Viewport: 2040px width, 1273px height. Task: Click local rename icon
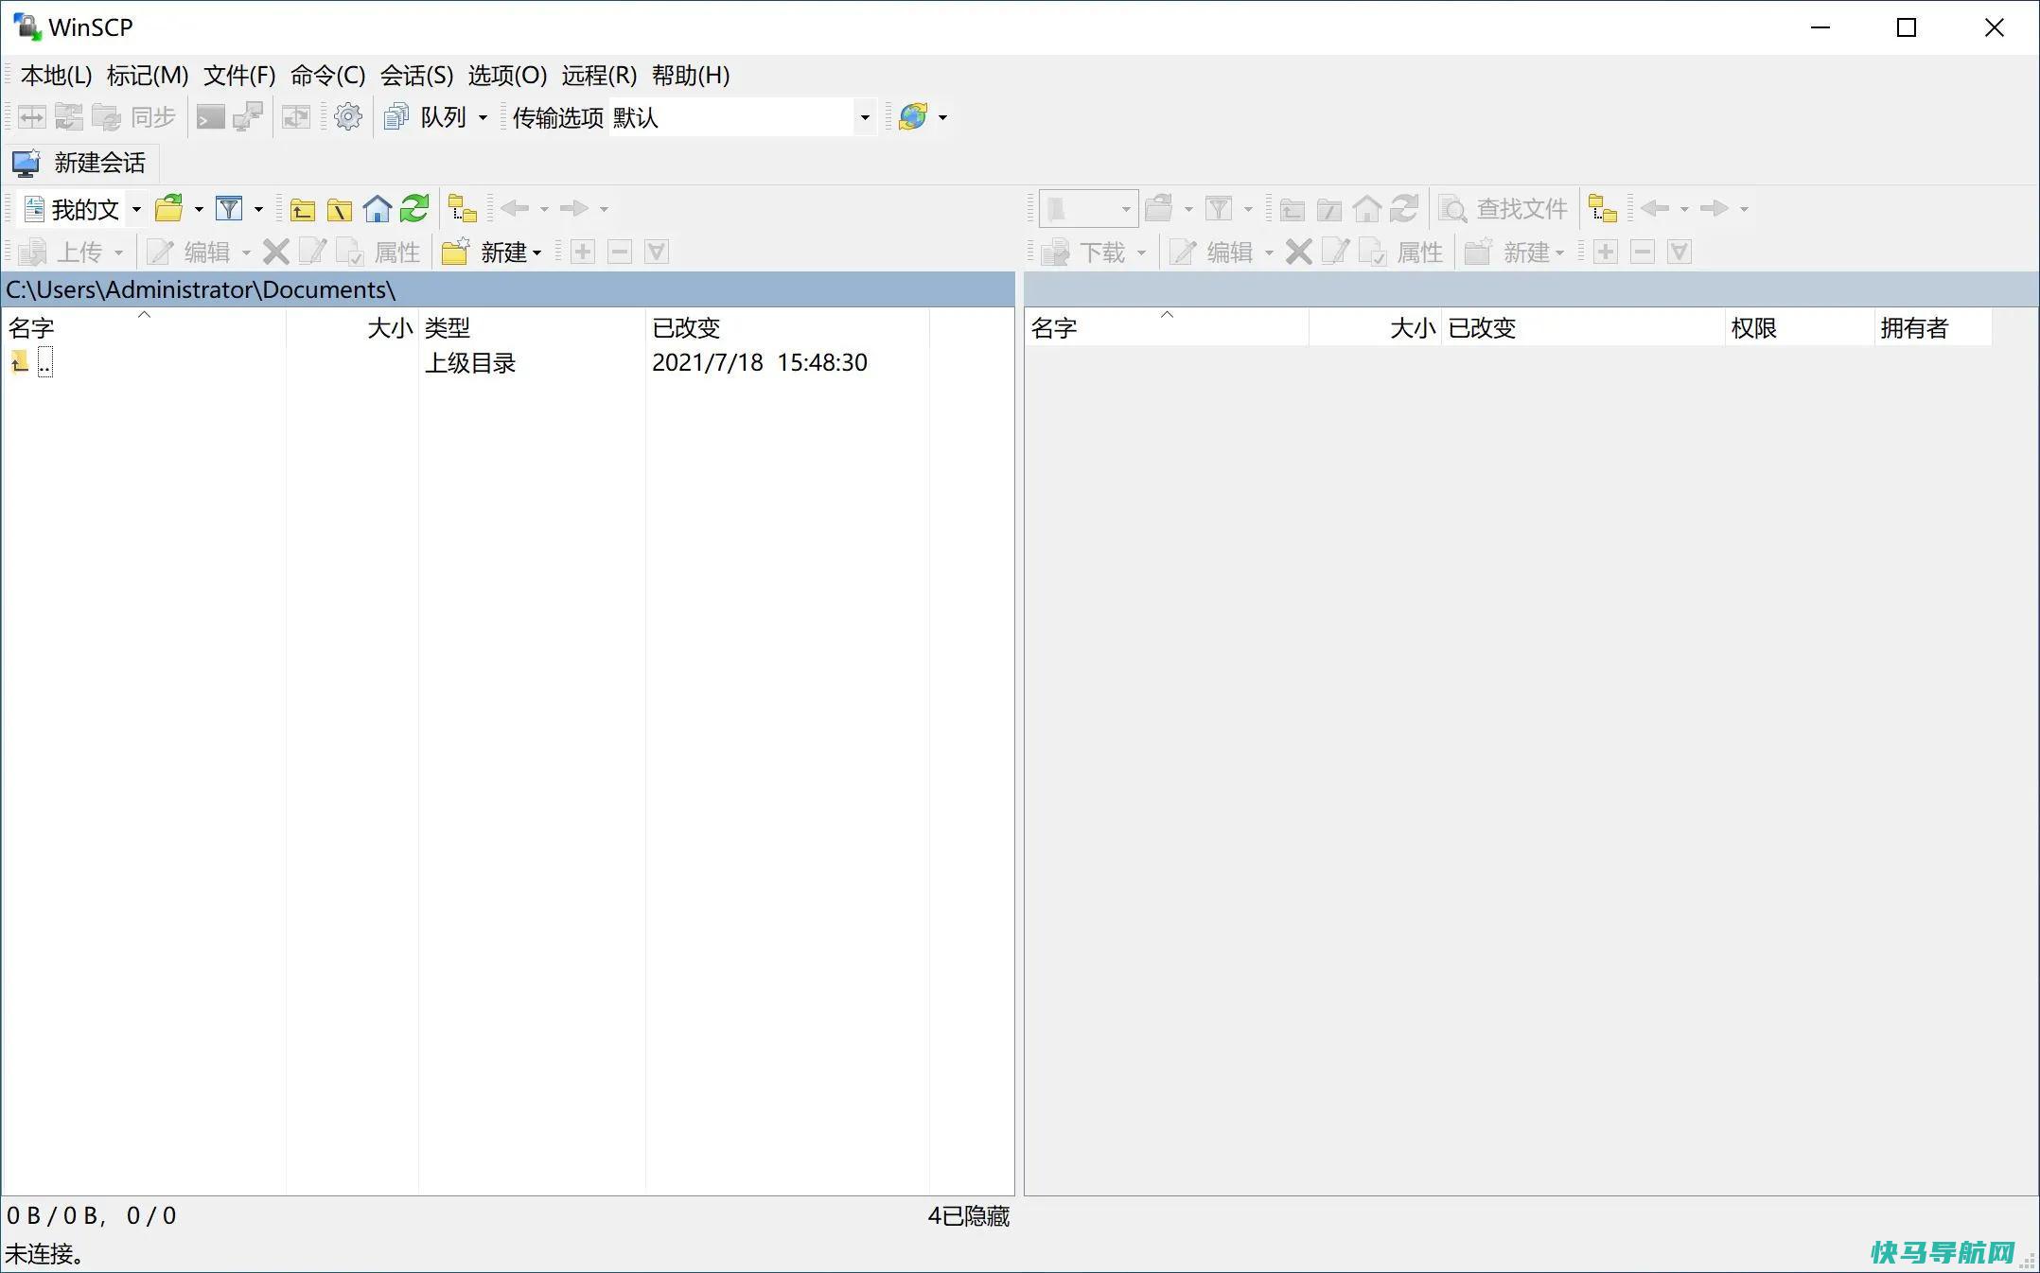tap(312, 252)
